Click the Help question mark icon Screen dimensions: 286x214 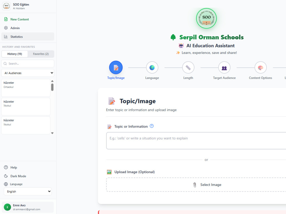[x=6, y=167]
